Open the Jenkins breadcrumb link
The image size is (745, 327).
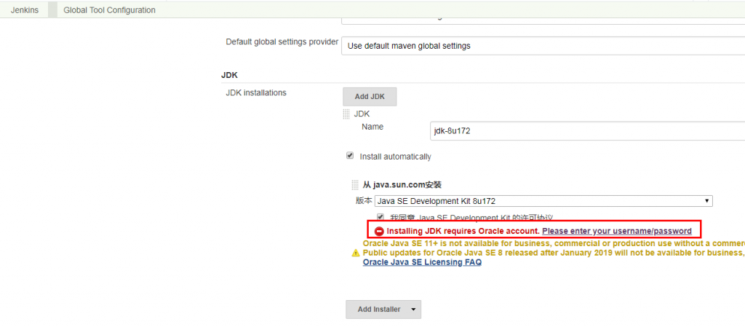tap(25, 9)
